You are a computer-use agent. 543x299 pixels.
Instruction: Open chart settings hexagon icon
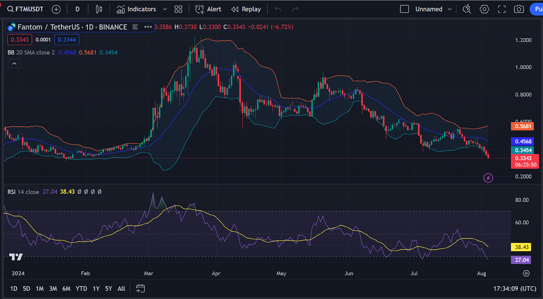(484, 9)
